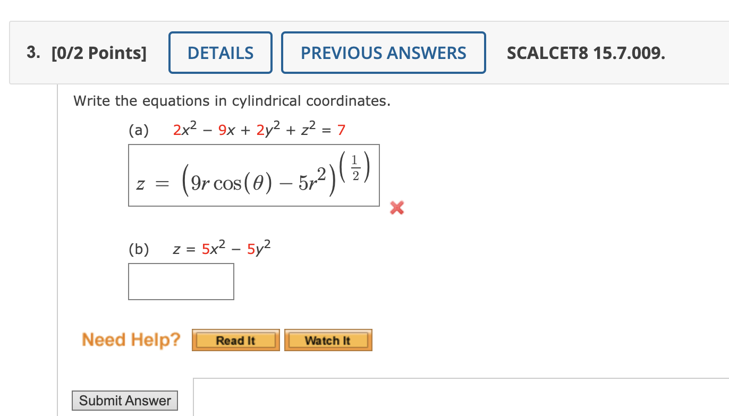729x416 pixels.
Task: Submit Answer for question 3
Action: pyautogui.click(x=124, y=401)
